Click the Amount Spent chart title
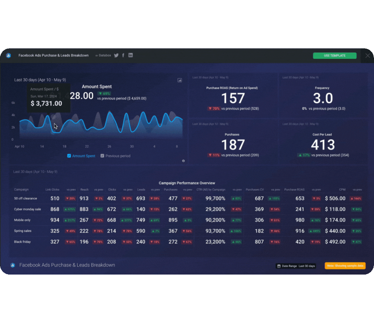The width and height of the screenshot is (374, 314). tap(97, 87)
